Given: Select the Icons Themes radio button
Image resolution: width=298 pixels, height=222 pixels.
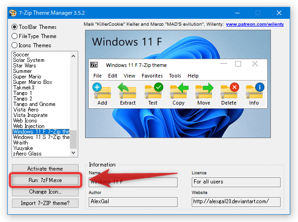Looking at the screenshot, I should (15, 45).
